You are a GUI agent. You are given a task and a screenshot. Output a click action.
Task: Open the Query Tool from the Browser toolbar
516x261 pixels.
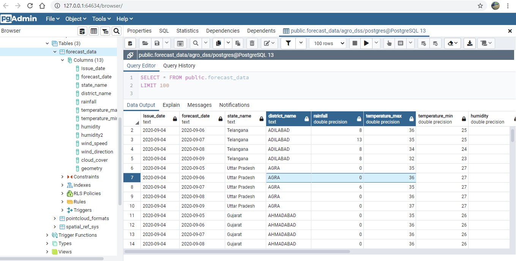pyautogui.click(x=82, y=31)
